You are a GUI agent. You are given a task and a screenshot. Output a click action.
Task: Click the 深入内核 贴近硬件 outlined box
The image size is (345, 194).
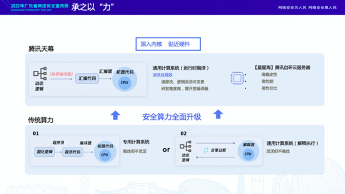(168, 44)
